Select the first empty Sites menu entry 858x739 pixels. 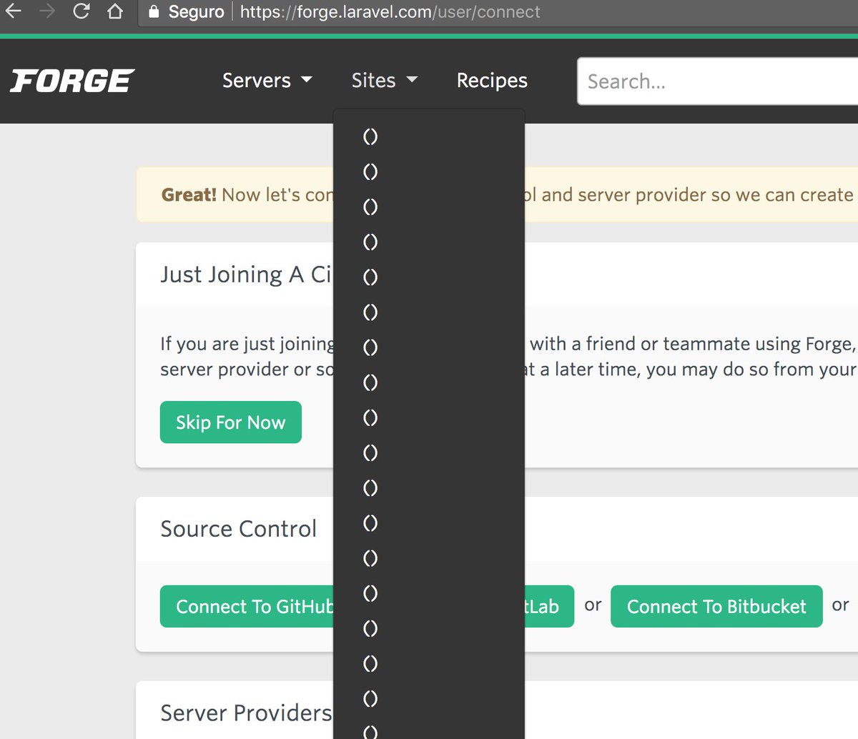[x=370, y=136]
